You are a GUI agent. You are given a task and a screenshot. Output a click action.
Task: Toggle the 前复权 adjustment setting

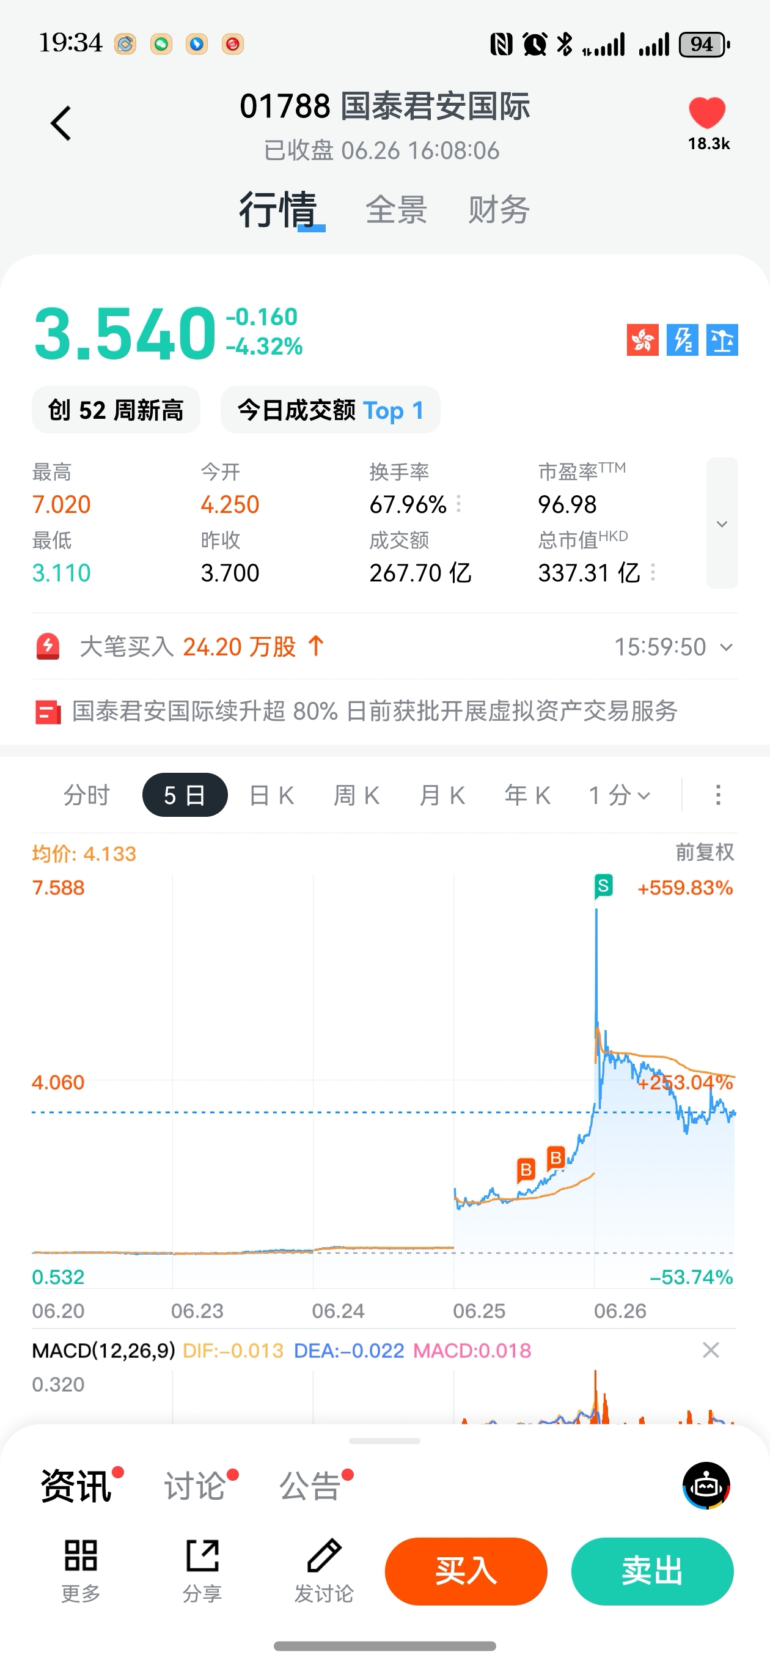[705, 852]
